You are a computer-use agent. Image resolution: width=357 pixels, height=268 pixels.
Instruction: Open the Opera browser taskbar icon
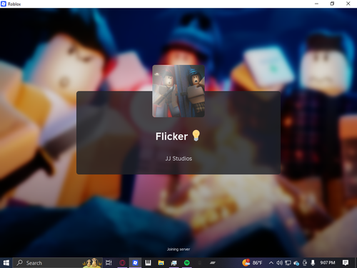point(122,263)
